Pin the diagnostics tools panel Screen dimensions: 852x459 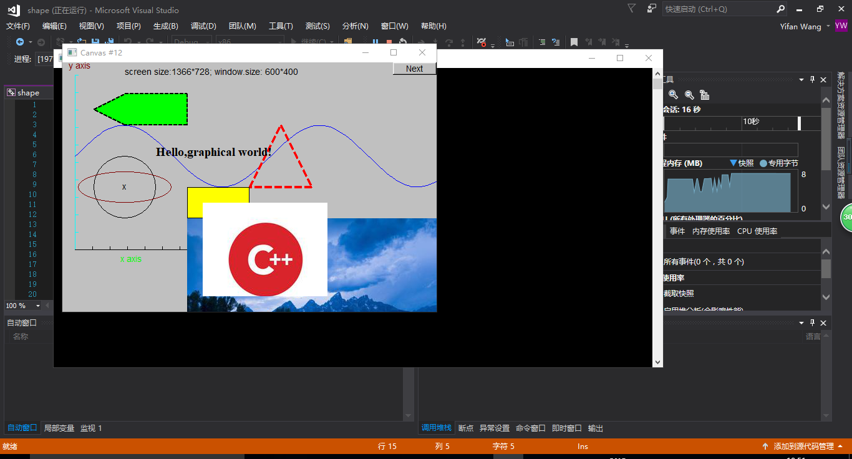pos(812,80)
